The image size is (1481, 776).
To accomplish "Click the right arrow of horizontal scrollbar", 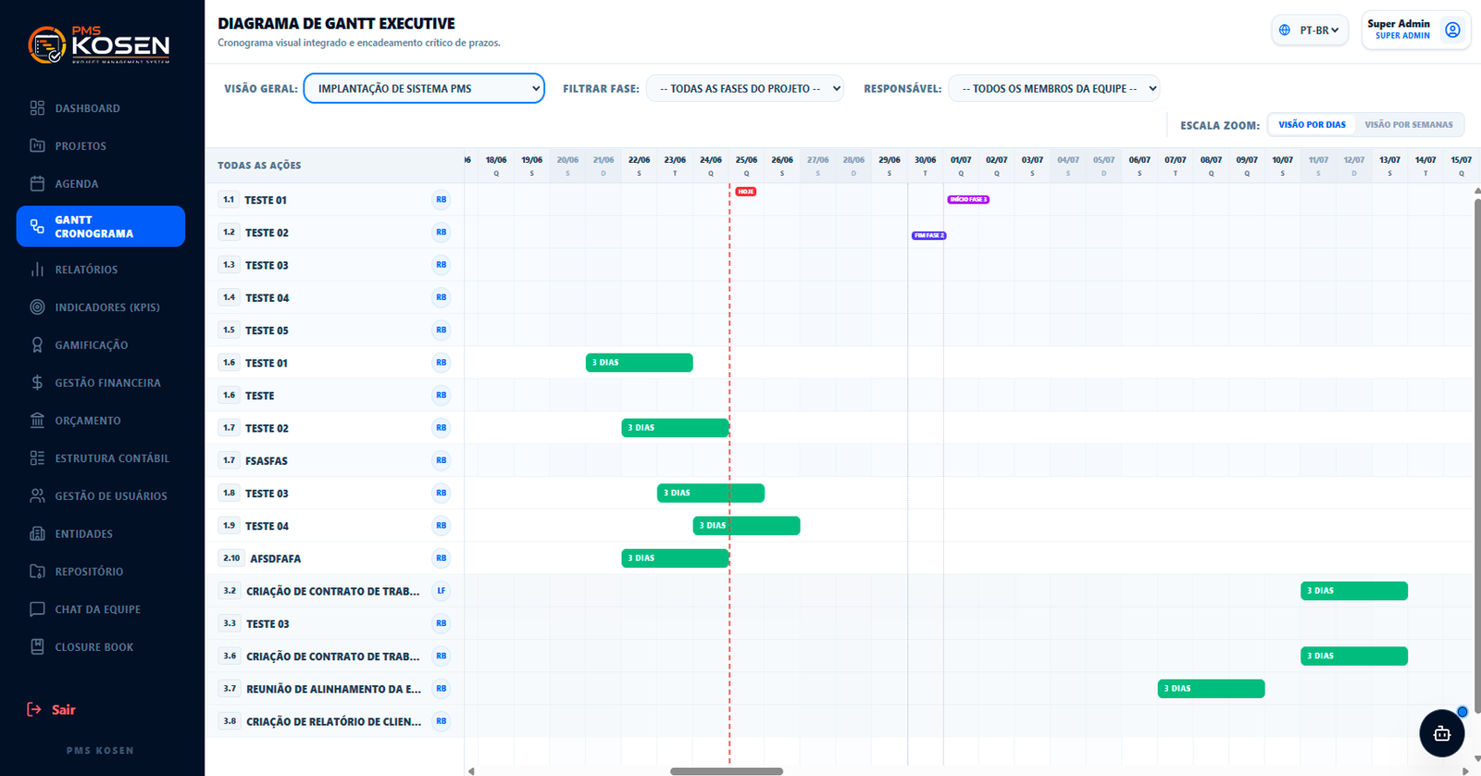I will (1466, 770).
